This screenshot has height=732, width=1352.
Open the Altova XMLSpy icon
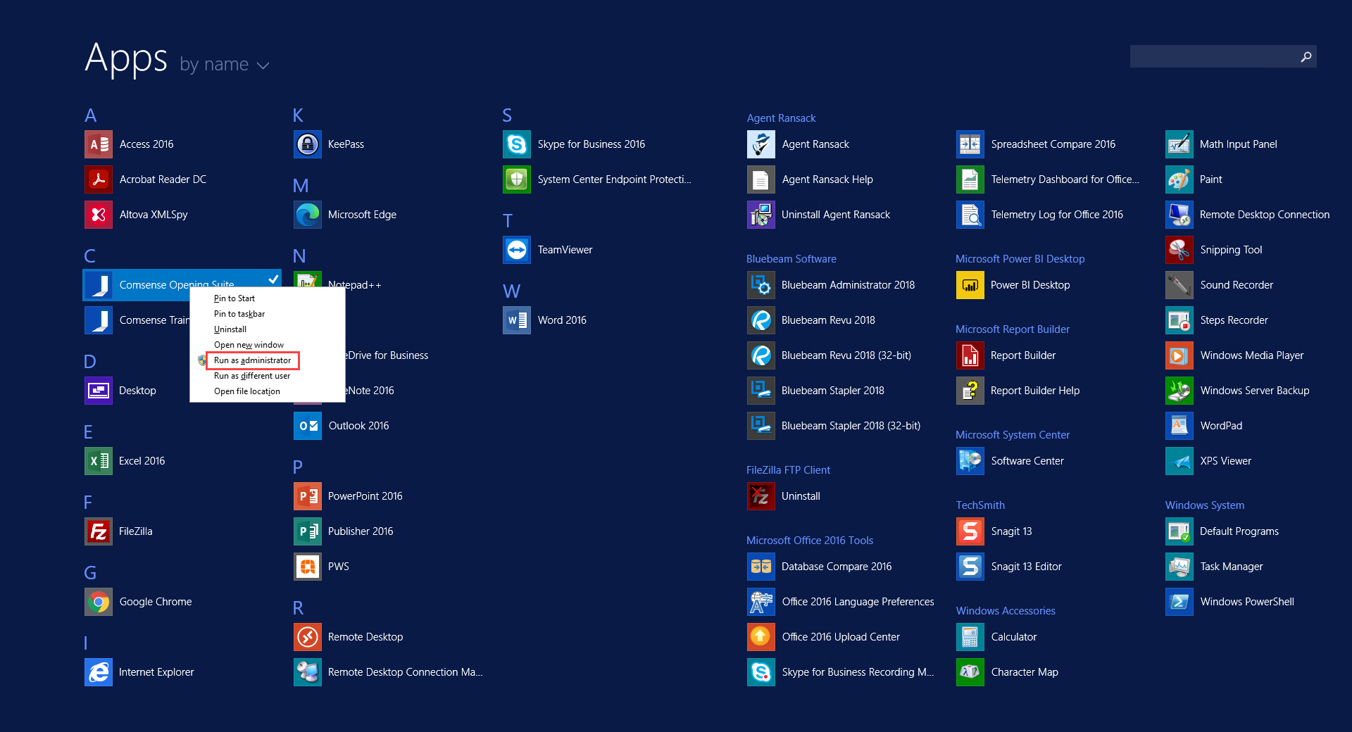tap(99, 215)
